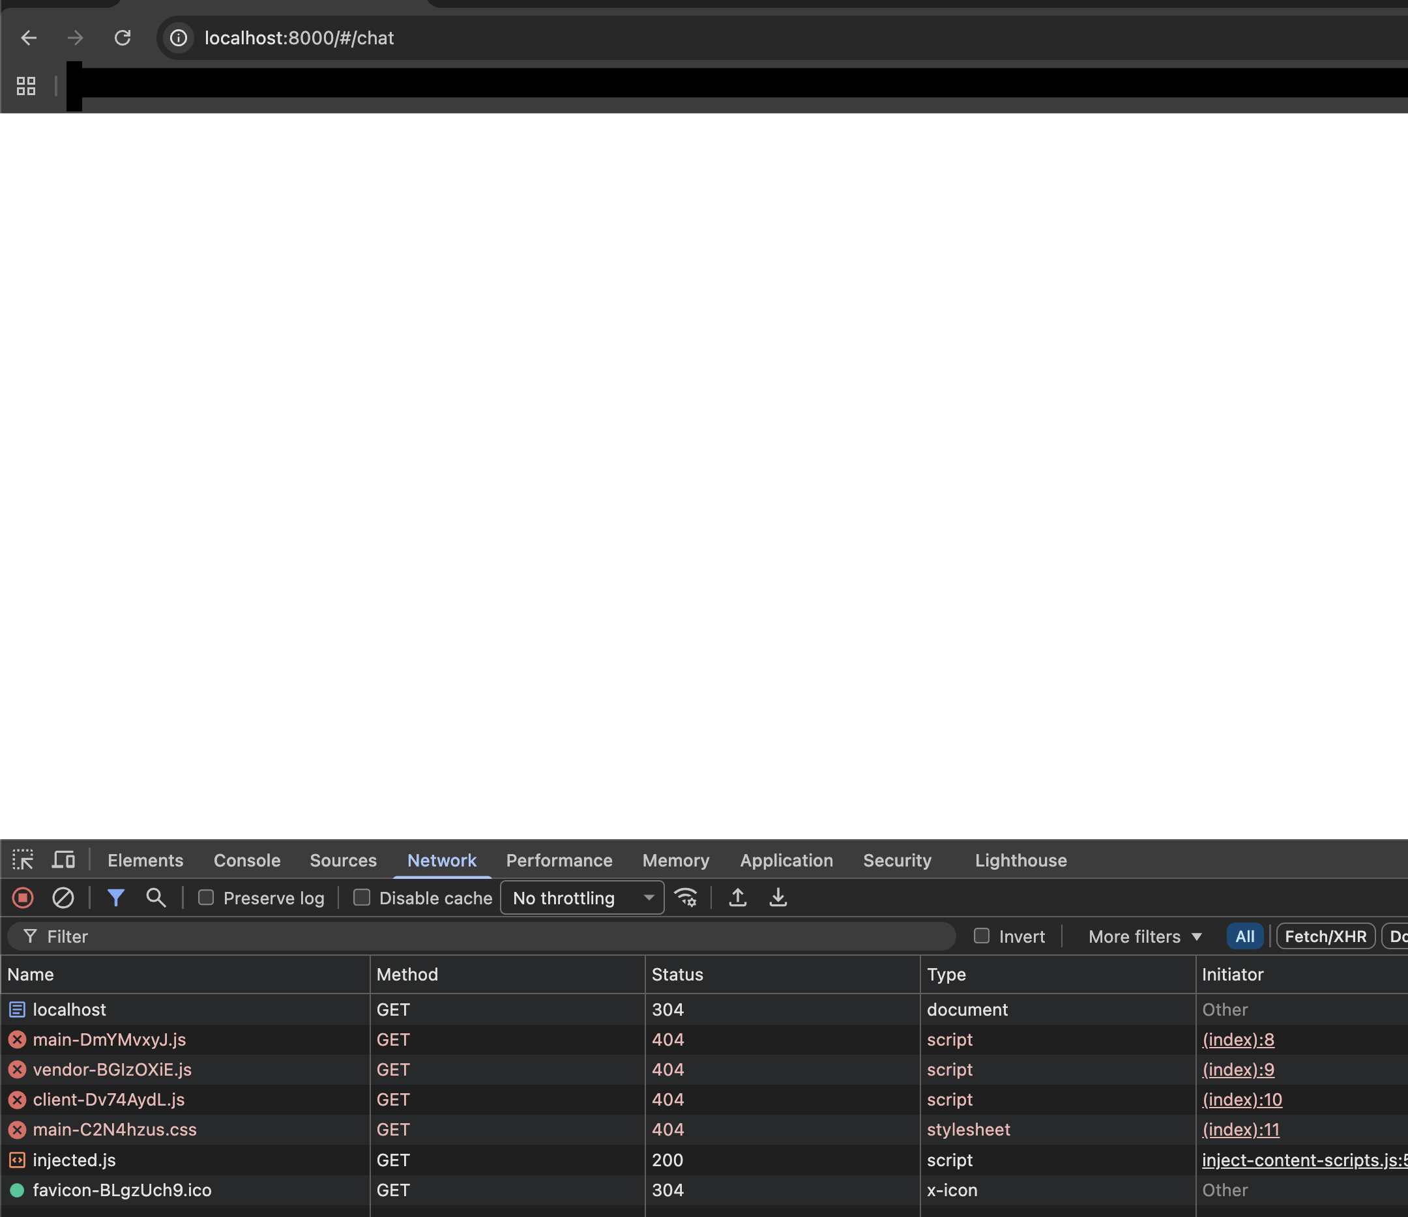The width and height of the screenshot is (1408, 1217).
Task: Enable the Disable cache checkbox
Action: tap(362, 898)
